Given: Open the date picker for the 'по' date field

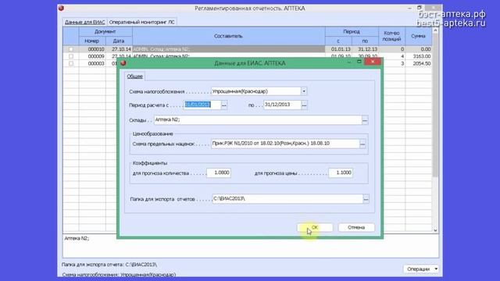Looking at the screenshot, I should [304, 105].
